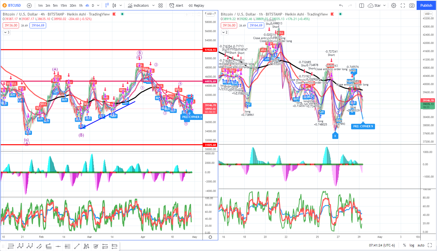Start bar Replay mode
The height and width of the screenshot is (251, 437).
(196, 5)
